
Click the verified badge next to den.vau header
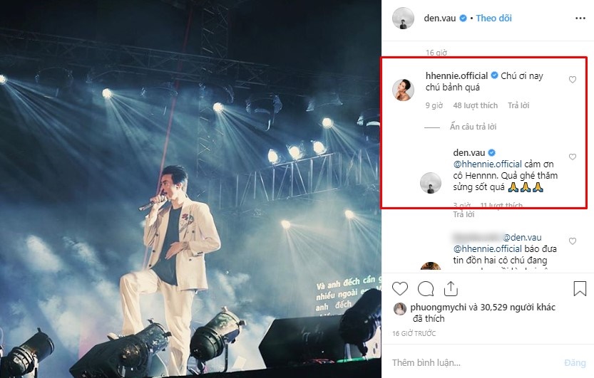pyautogui.click(x=463, y=19)
